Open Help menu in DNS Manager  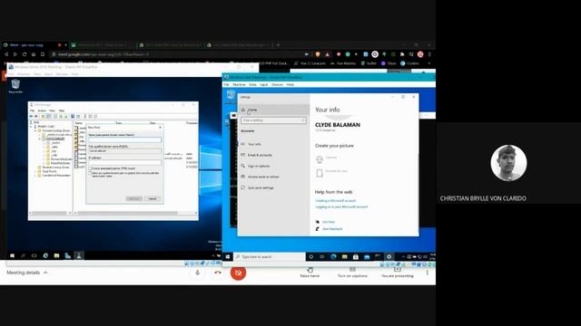[62, 110]
